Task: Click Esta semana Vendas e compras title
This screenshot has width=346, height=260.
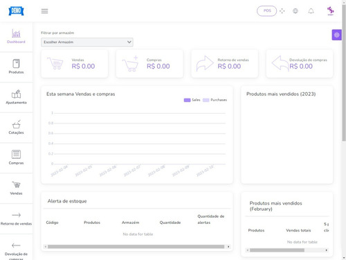Action: pyautogui.click(x=81, y=94)
